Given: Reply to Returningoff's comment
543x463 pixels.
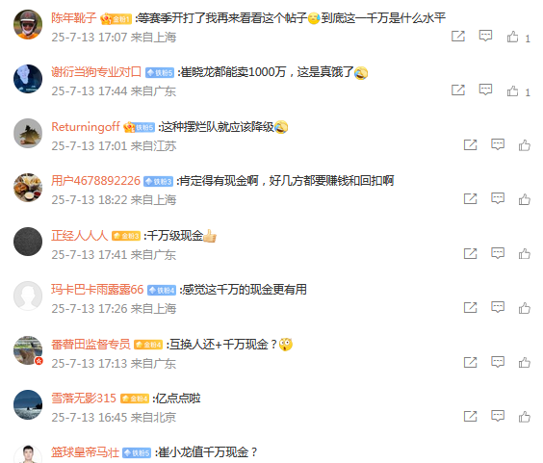Looking at the screenshot, I should click(498, 144).
